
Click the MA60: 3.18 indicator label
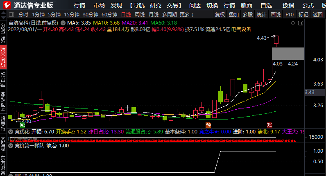click(x=164, y=23)
